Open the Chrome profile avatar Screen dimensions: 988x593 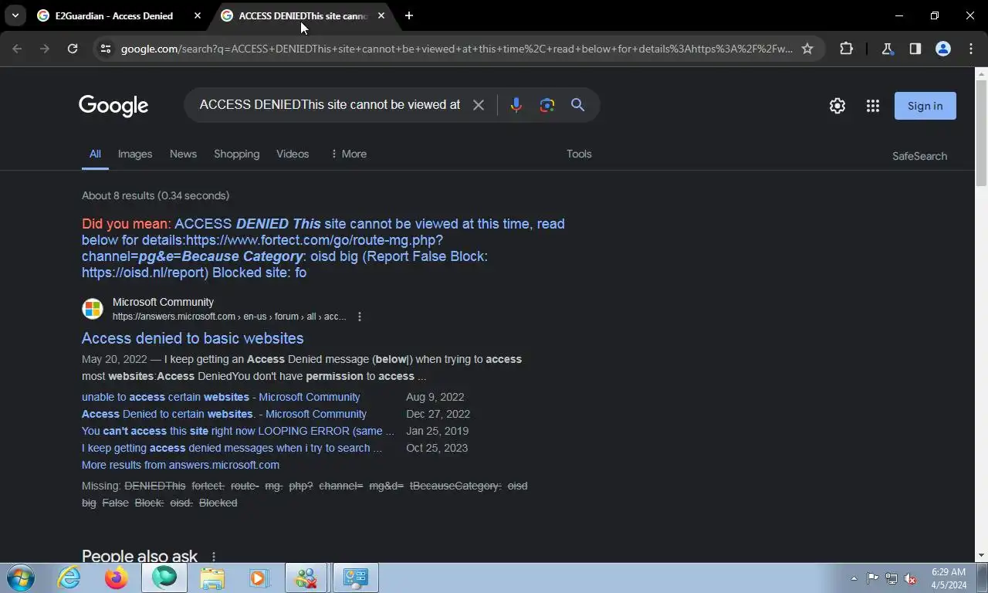point(943,49)
